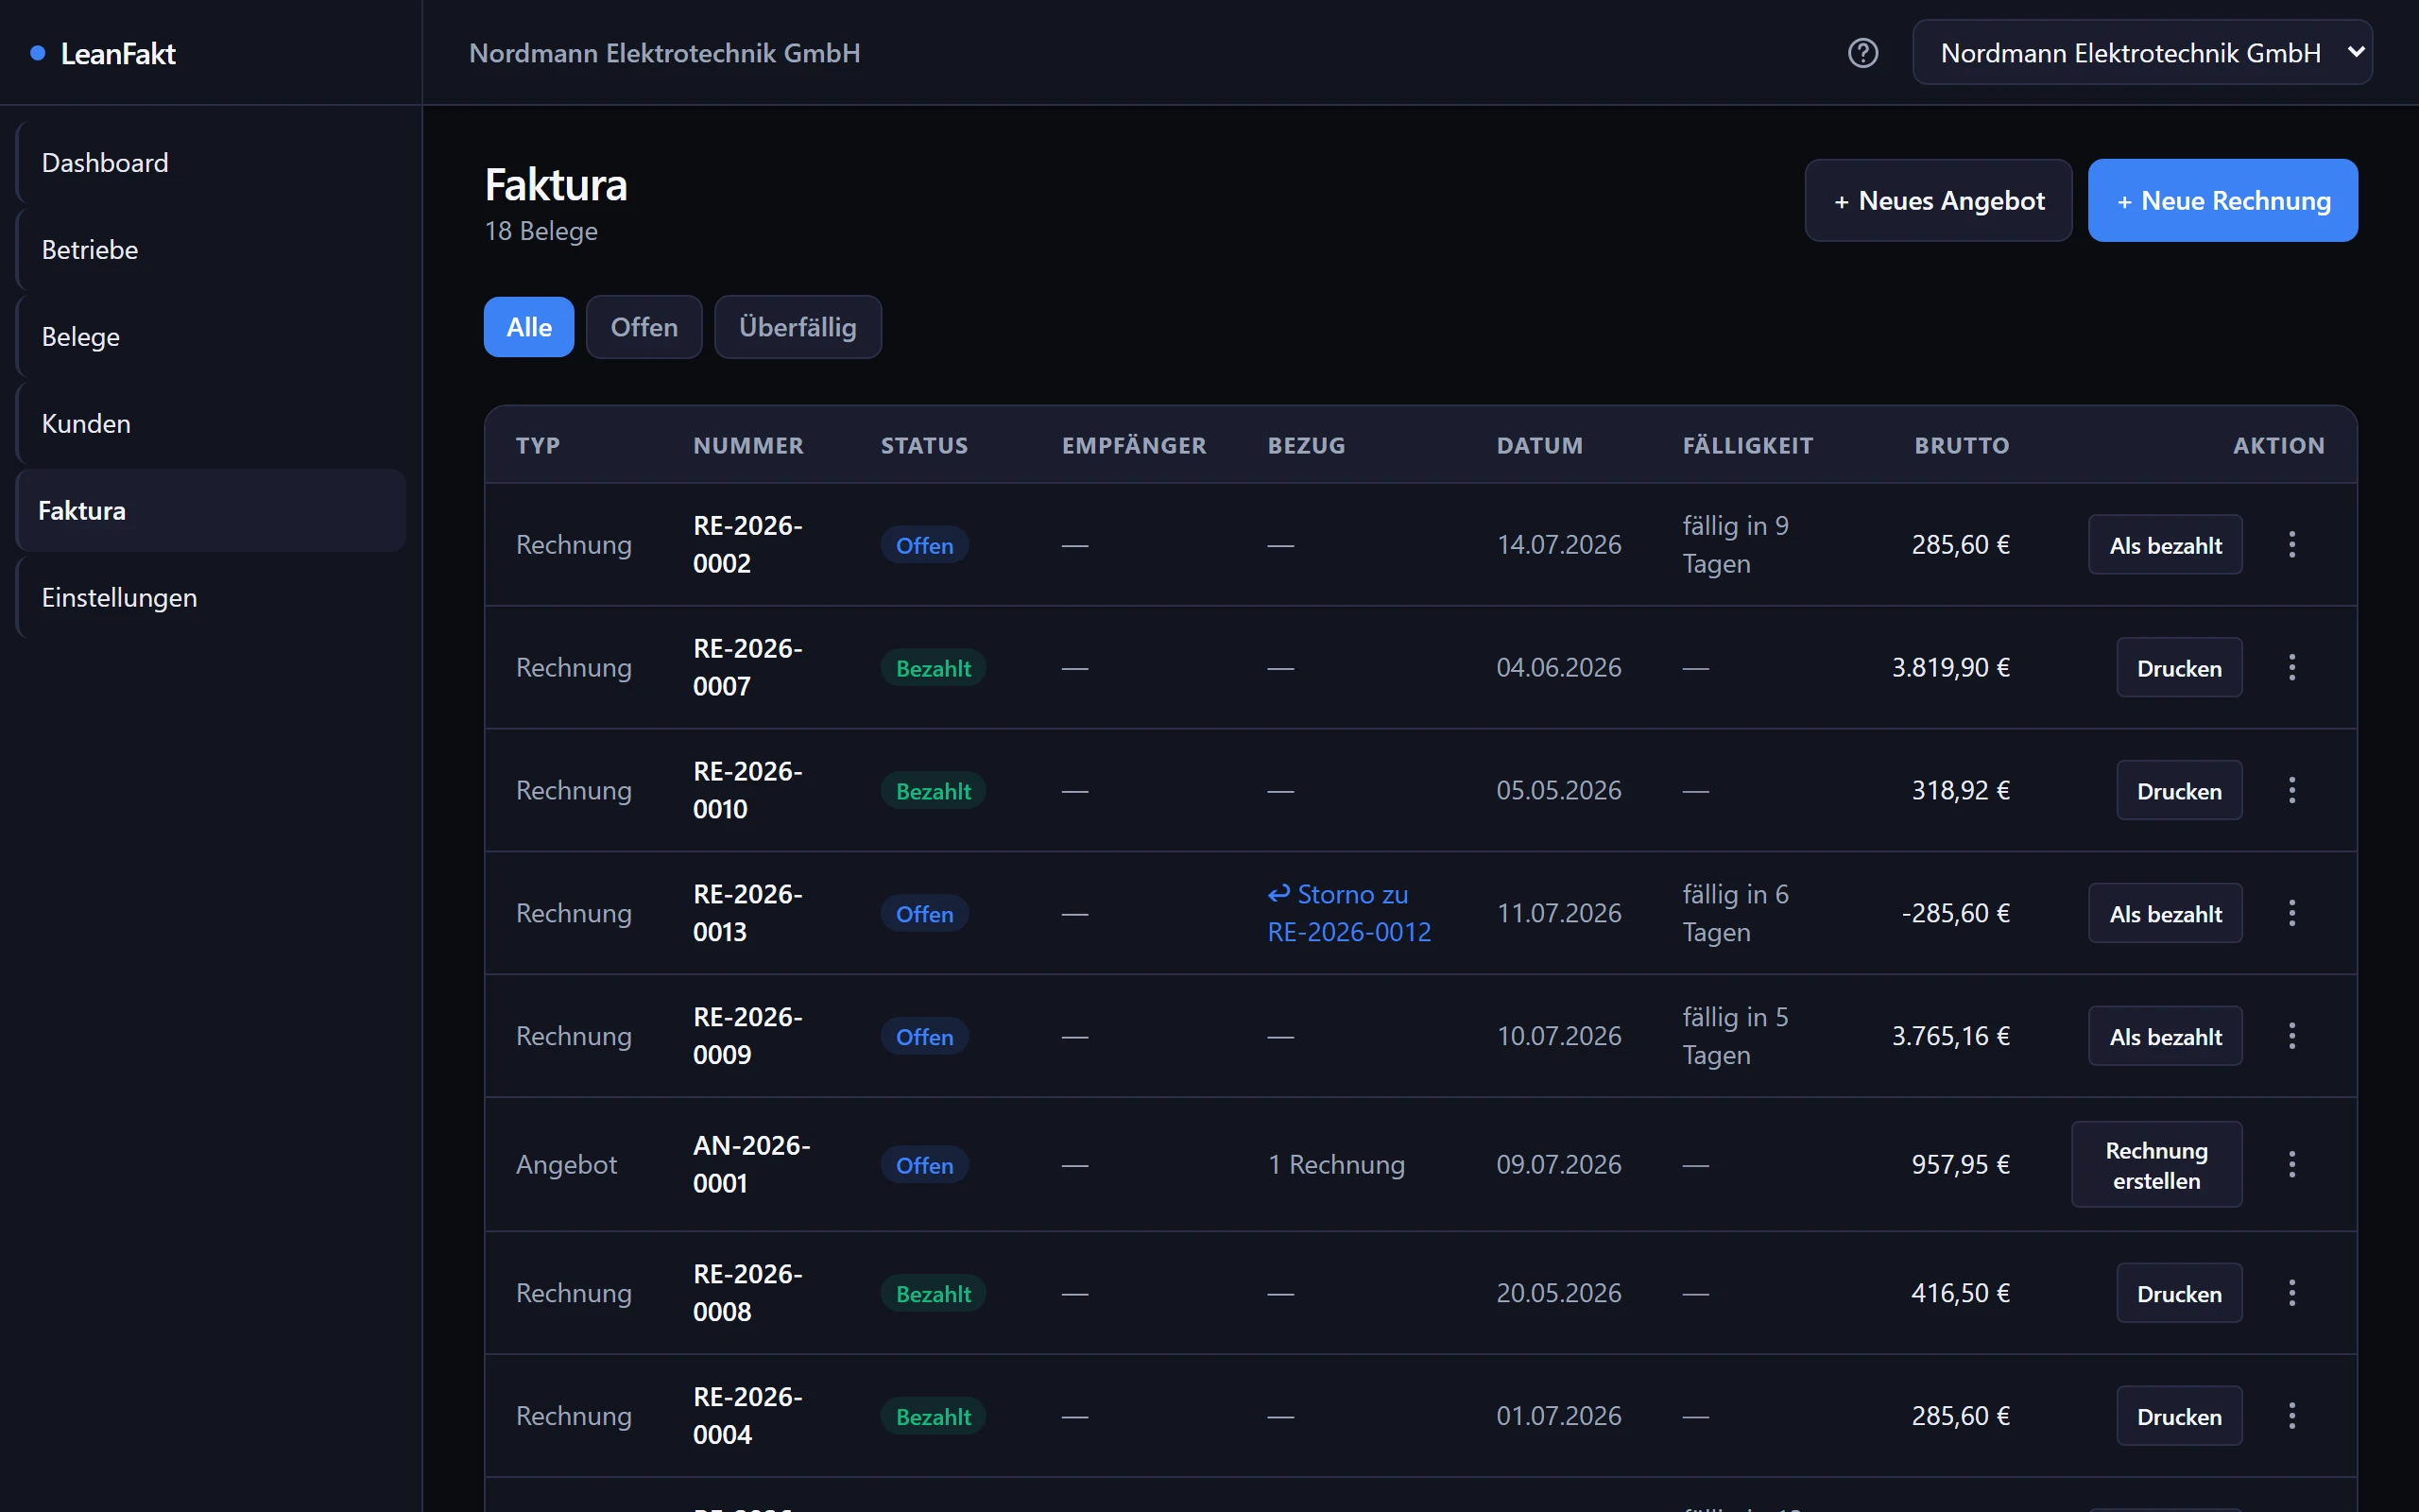The image size is (2419, 1512).
Task: Click 'fällig in 5 Tagen' due text
Action: pos(1735,1036)
